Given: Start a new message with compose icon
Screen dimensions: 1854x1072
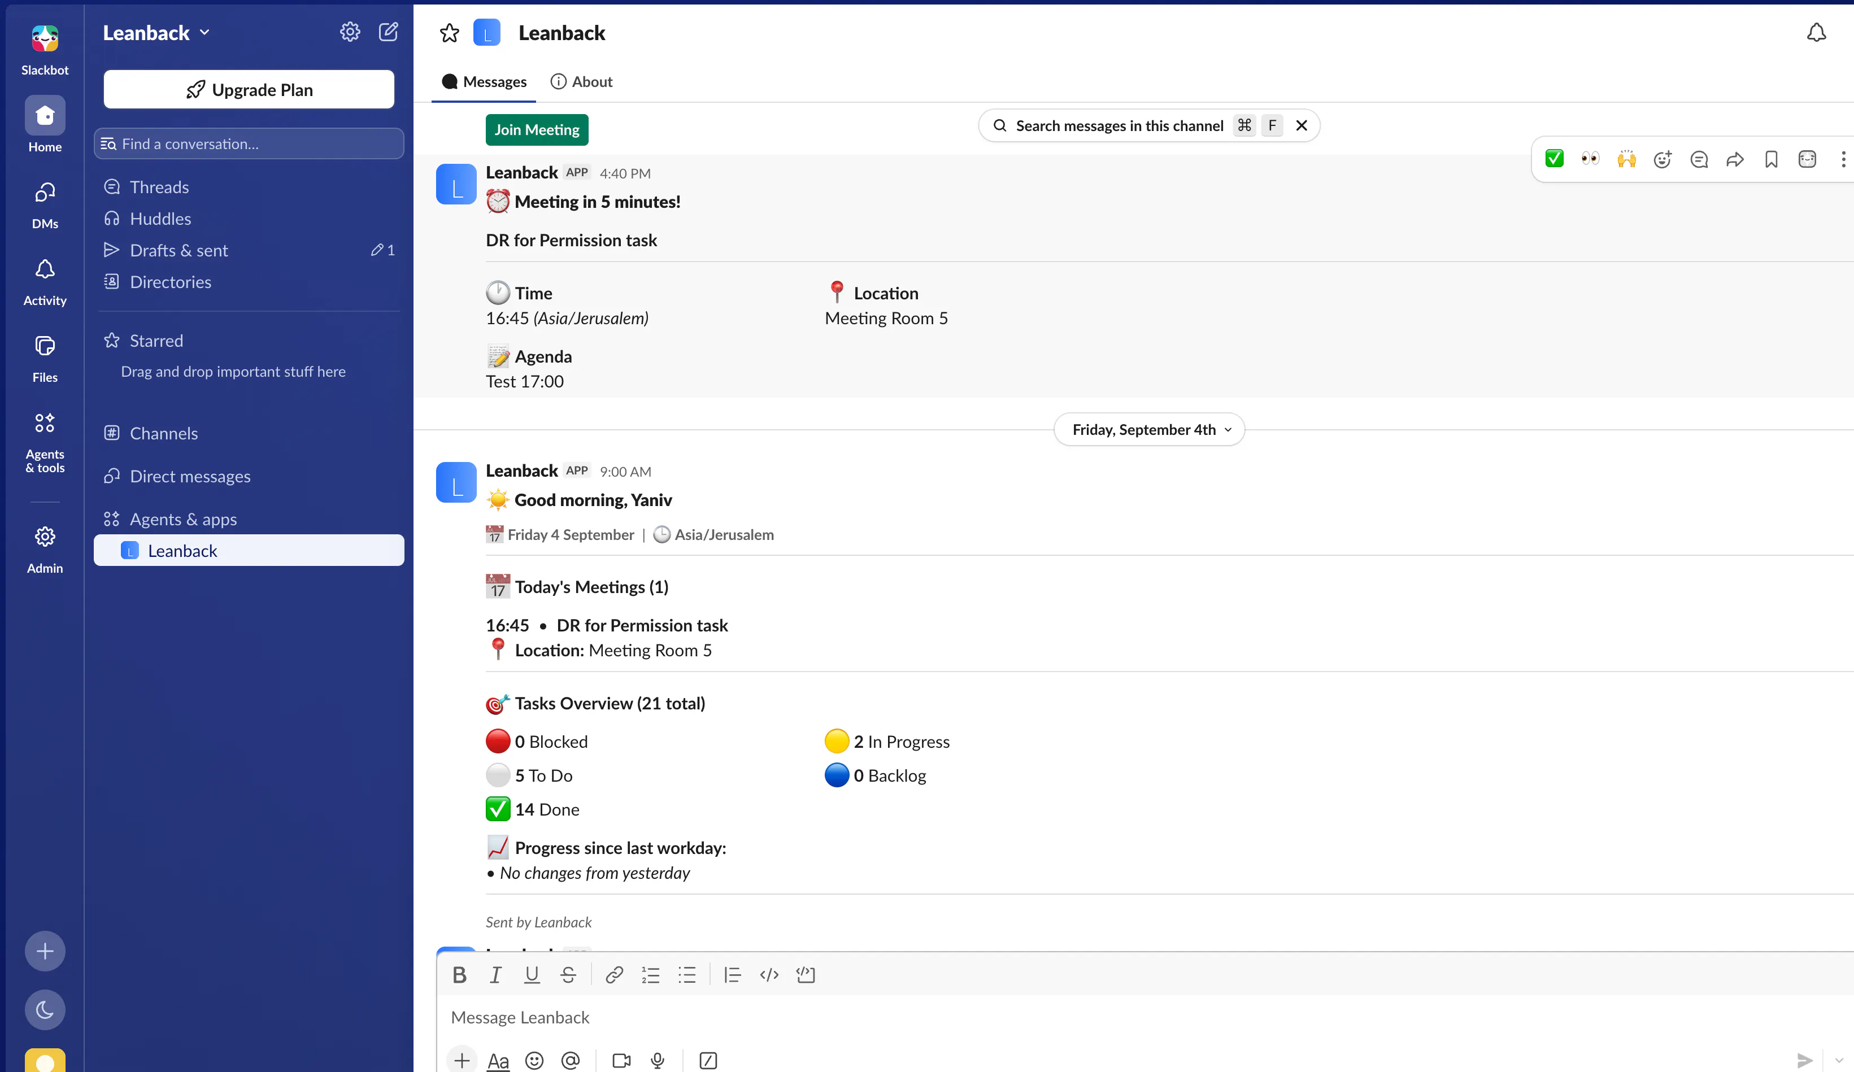Looking at the screenshot, I should (389, 32).
